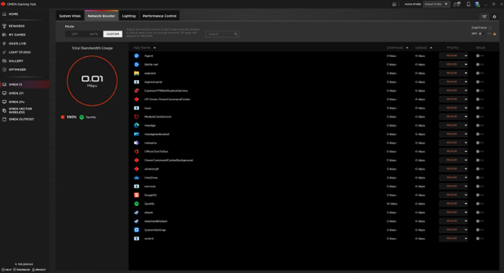Expand the Active Profile dropdown
This screenshot has height=273, width=504.
(437, 4)
